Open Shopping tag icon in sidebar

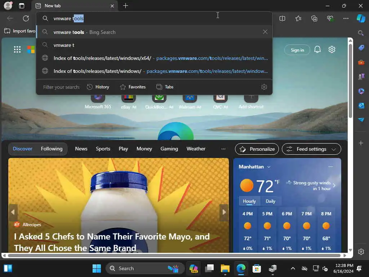[361, 48]
